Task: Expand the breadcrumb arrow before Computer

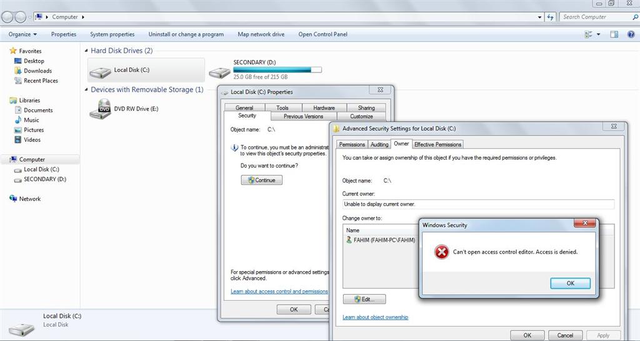Action: (47, 17)
